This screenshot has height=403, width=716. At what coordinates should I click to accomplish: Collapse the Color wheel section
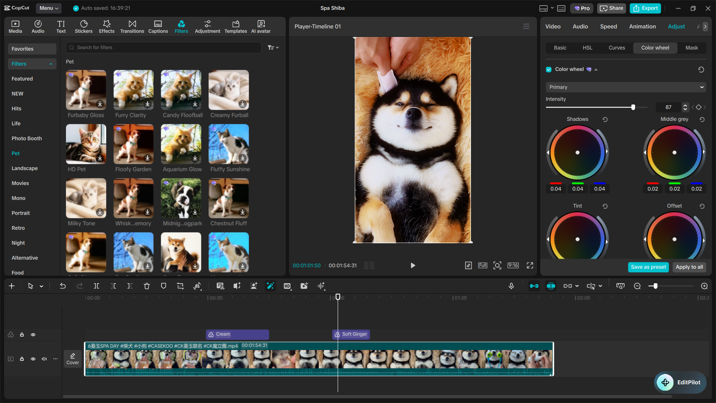tap(596, 69)
